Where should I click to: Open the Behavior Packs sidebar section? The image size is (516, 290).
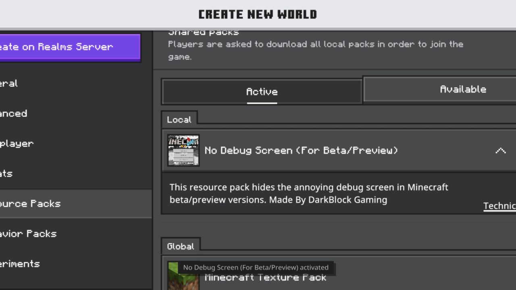coord(76,234)
